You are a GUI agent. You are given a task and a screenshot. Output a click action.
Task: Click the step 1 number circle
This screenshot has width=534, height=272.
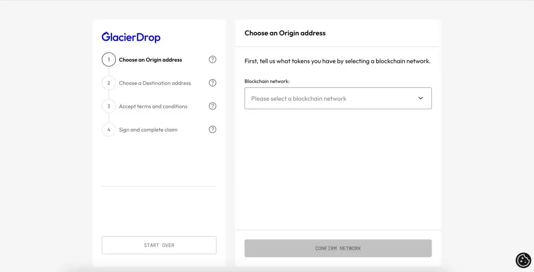pos(109,59)
